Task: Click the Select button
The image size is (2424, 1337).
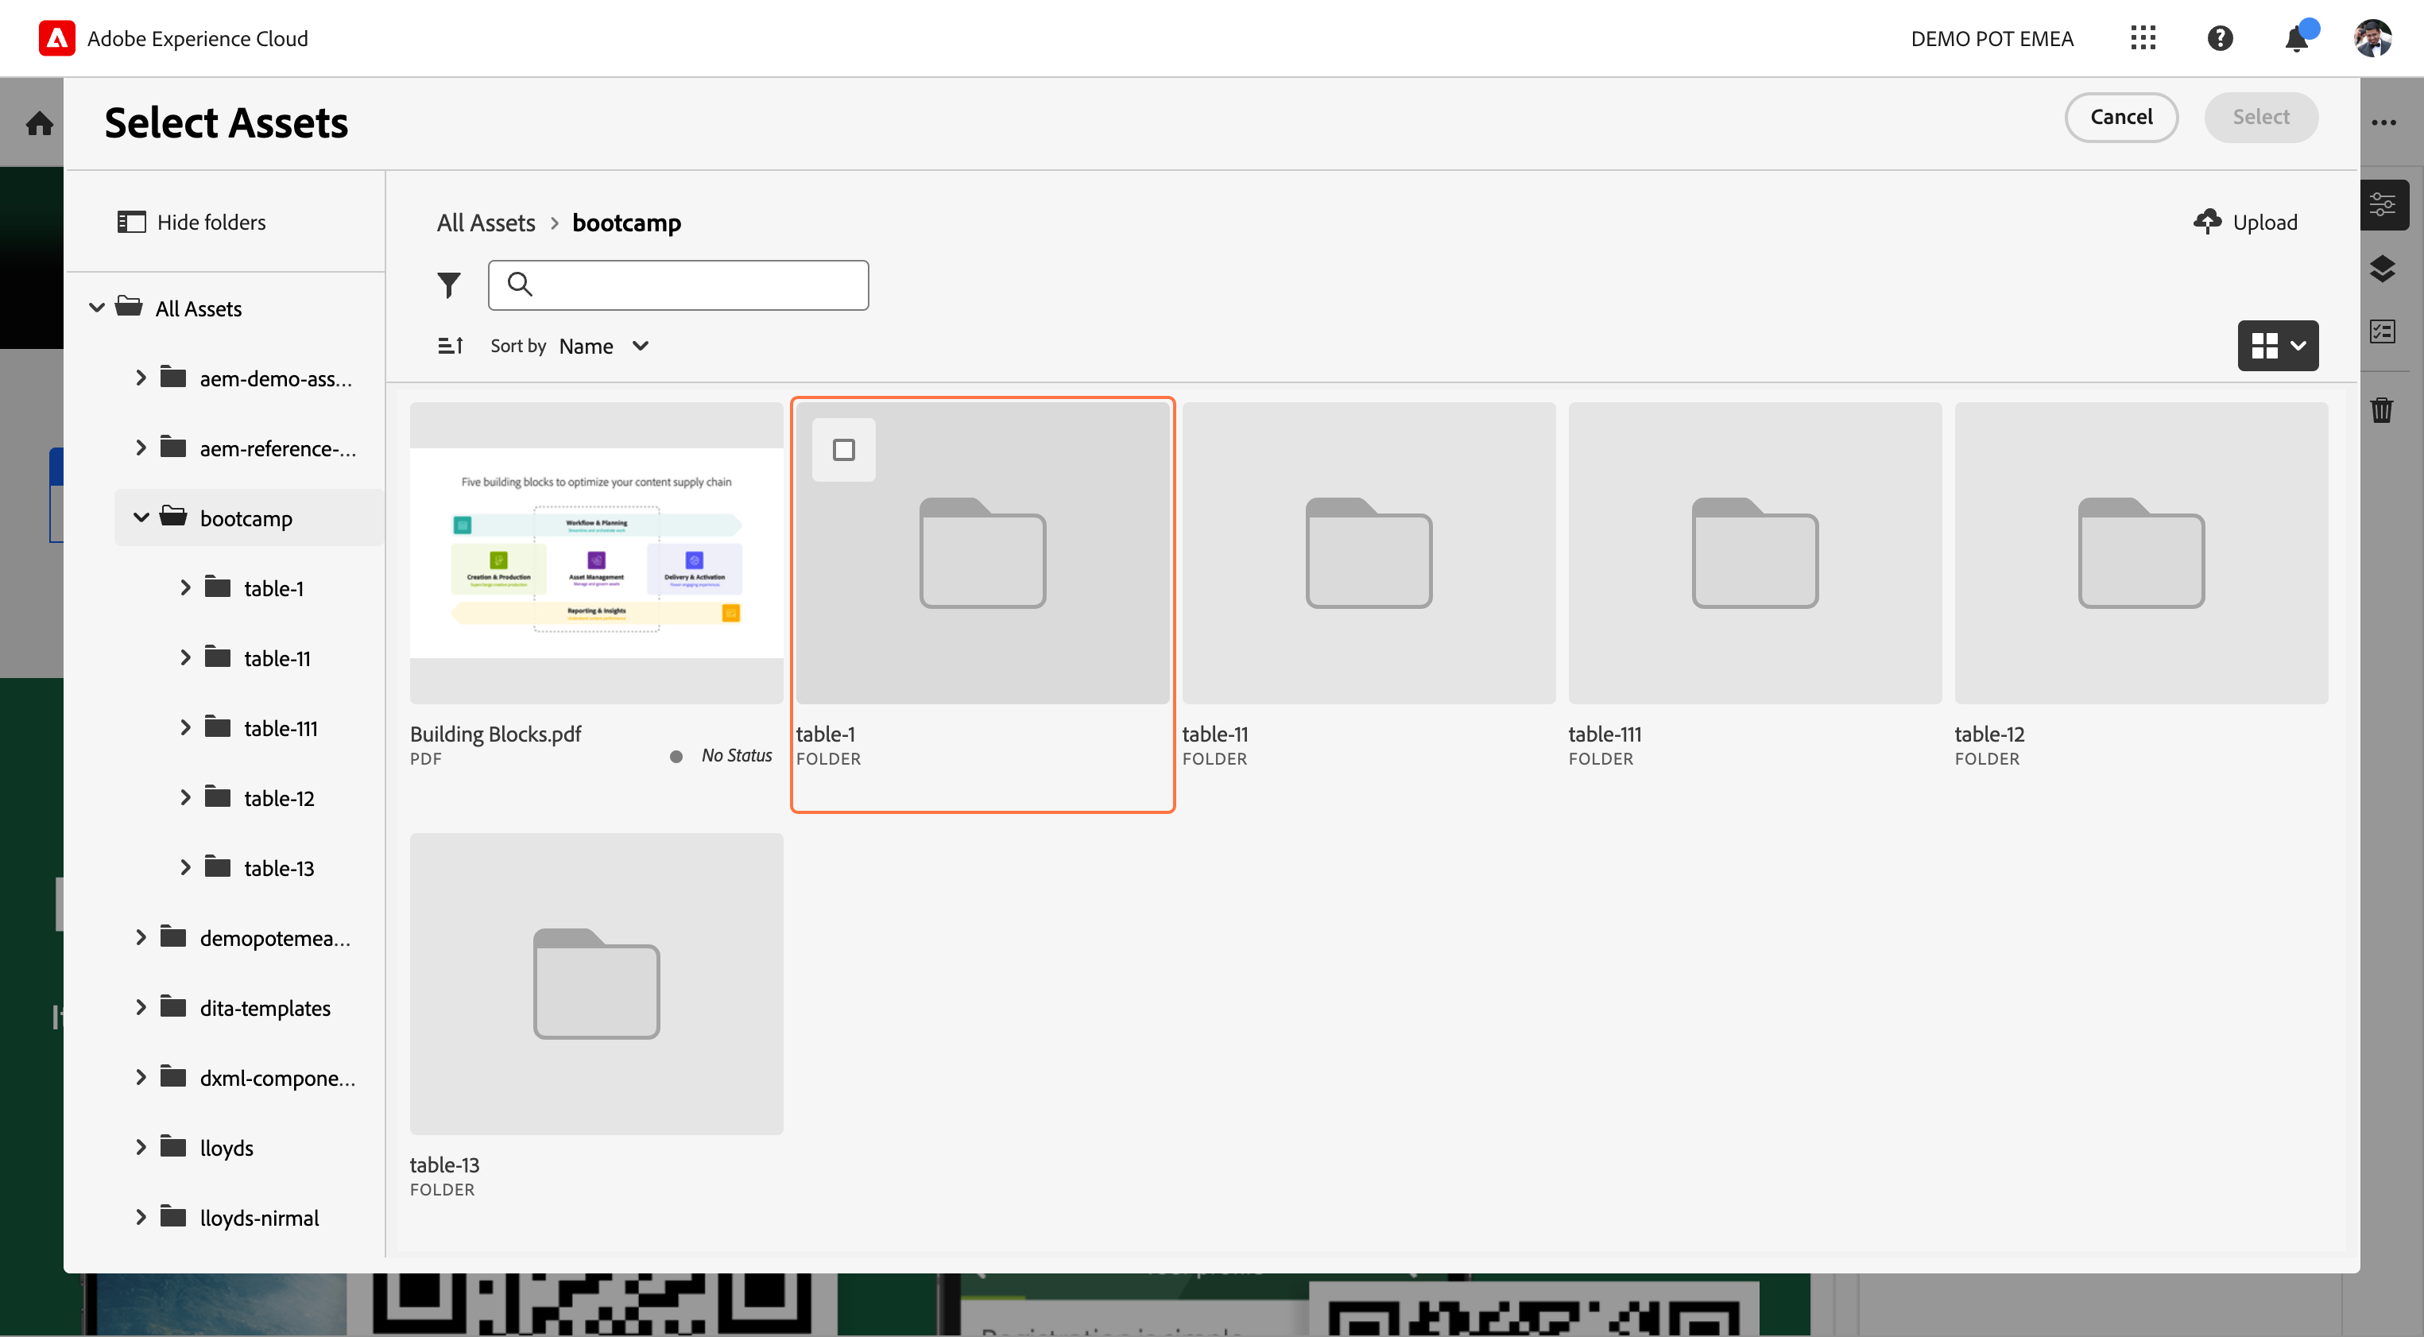Action: (2260, 117)
